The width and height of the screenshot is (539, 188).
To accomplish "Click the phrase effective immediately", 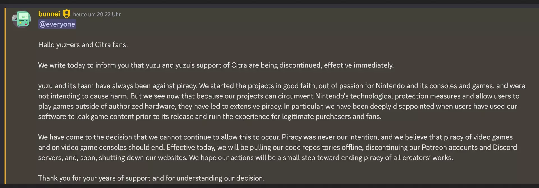I will 359,65.
